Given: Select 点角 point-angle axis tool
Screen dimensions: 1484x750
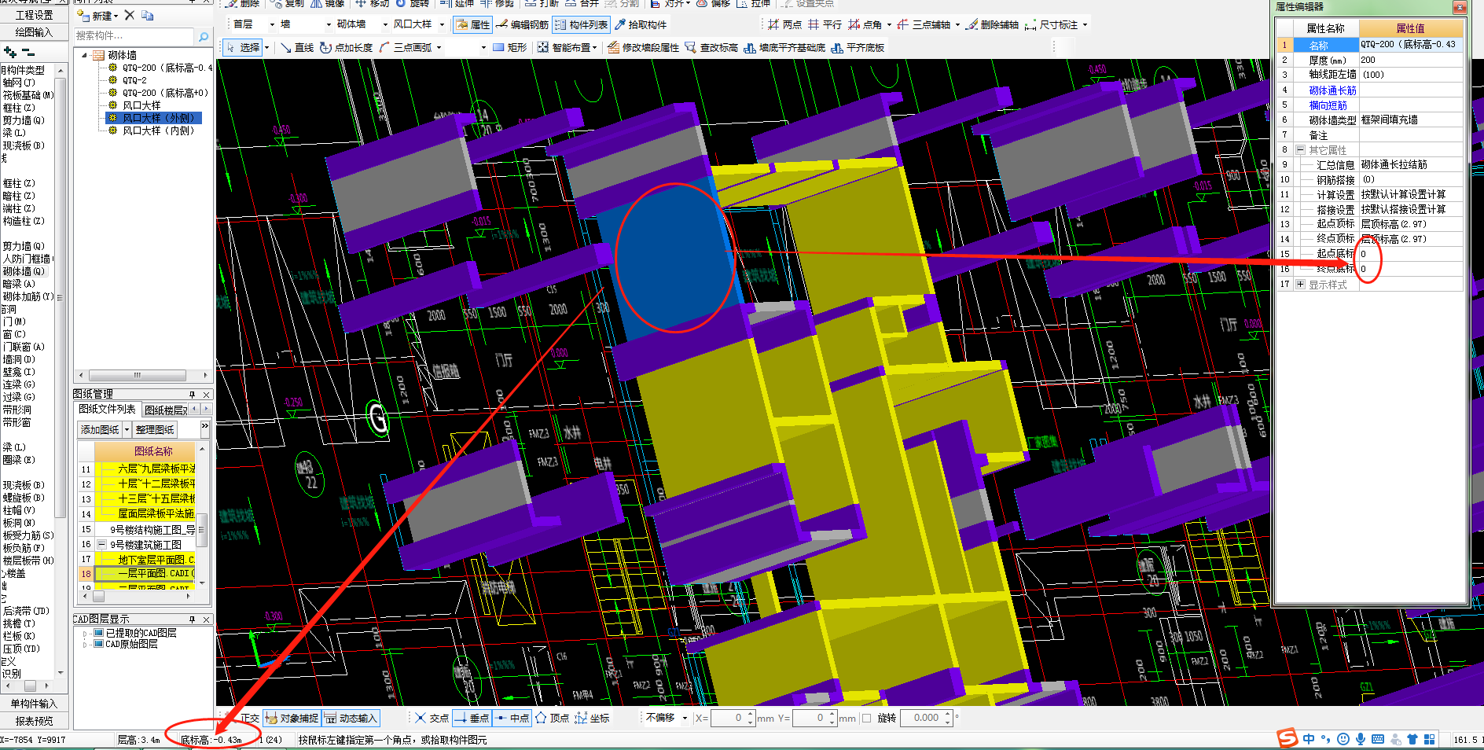Looking at the screenshot, I should tap(865, 24).
